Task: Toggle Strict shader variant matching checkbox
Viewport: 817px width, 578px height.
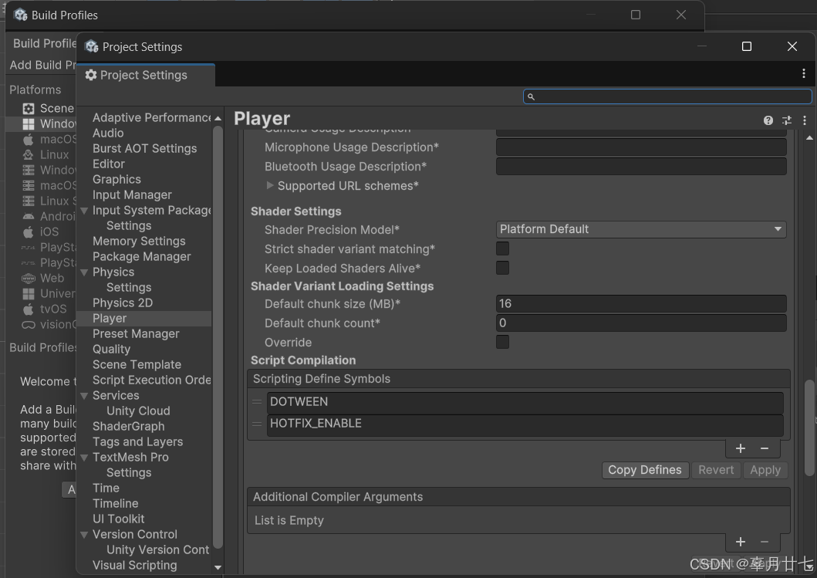Action: [x=502, y=248]
